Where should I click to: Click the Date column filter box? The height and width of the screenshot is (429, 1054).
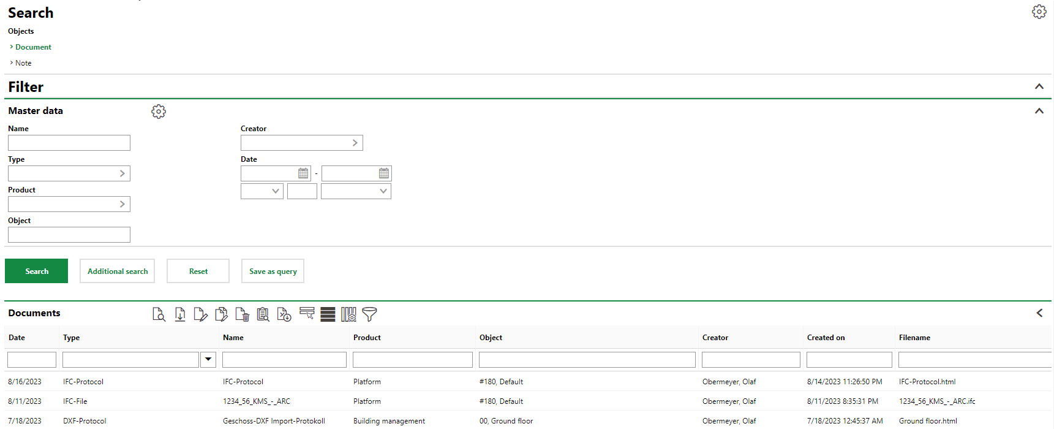[32, 360]
